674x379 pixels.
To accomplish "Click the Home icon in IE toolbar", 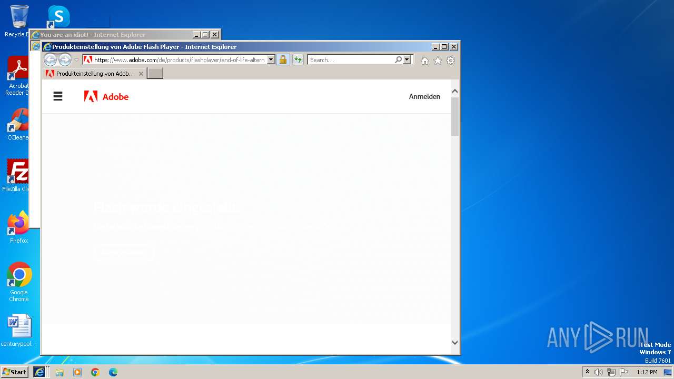I will 425,61.
